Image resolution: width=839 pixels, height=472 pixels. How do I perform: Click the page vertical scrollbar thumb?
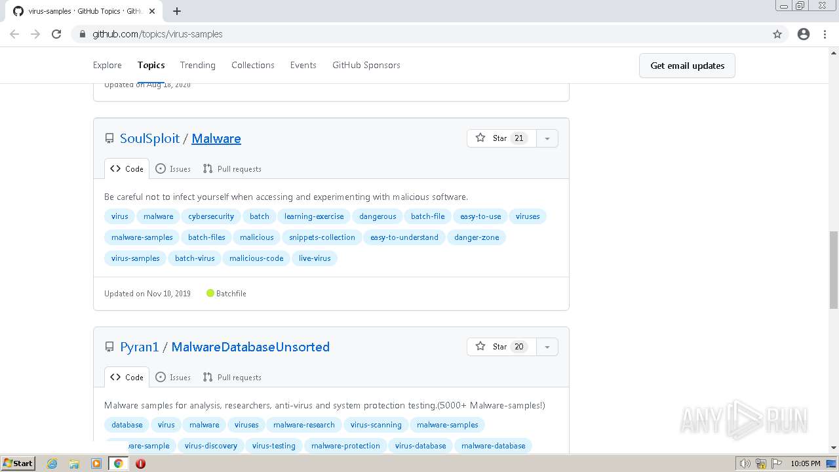click(833, 269)
